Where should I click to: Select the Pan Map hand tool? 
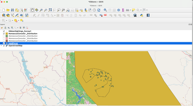pos(32,10)
